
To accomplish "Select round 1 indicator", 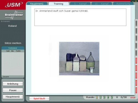I will pos(97,97).
